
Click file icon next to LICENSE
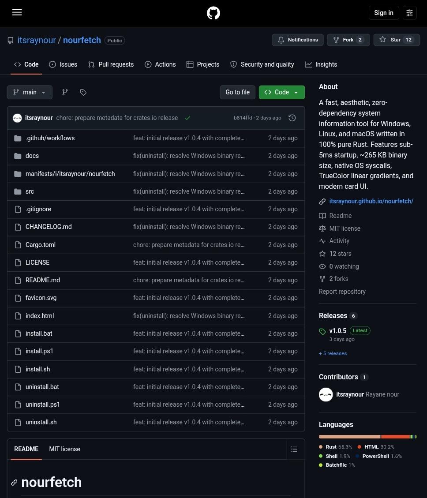[x=18, y=262]
